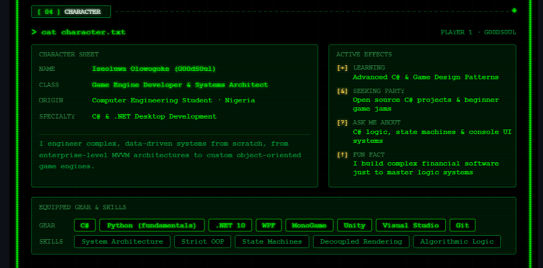Click the [ 04 ] CHARACTER section badge
543x268 pixels.
point(71,12)
